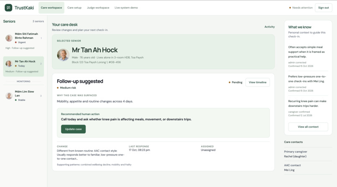
Task: Open View all context
Action: 308,127
